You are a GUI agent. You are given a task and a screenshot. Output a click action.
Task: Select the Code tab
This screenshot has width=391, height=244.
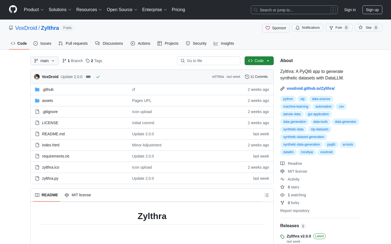19,43
